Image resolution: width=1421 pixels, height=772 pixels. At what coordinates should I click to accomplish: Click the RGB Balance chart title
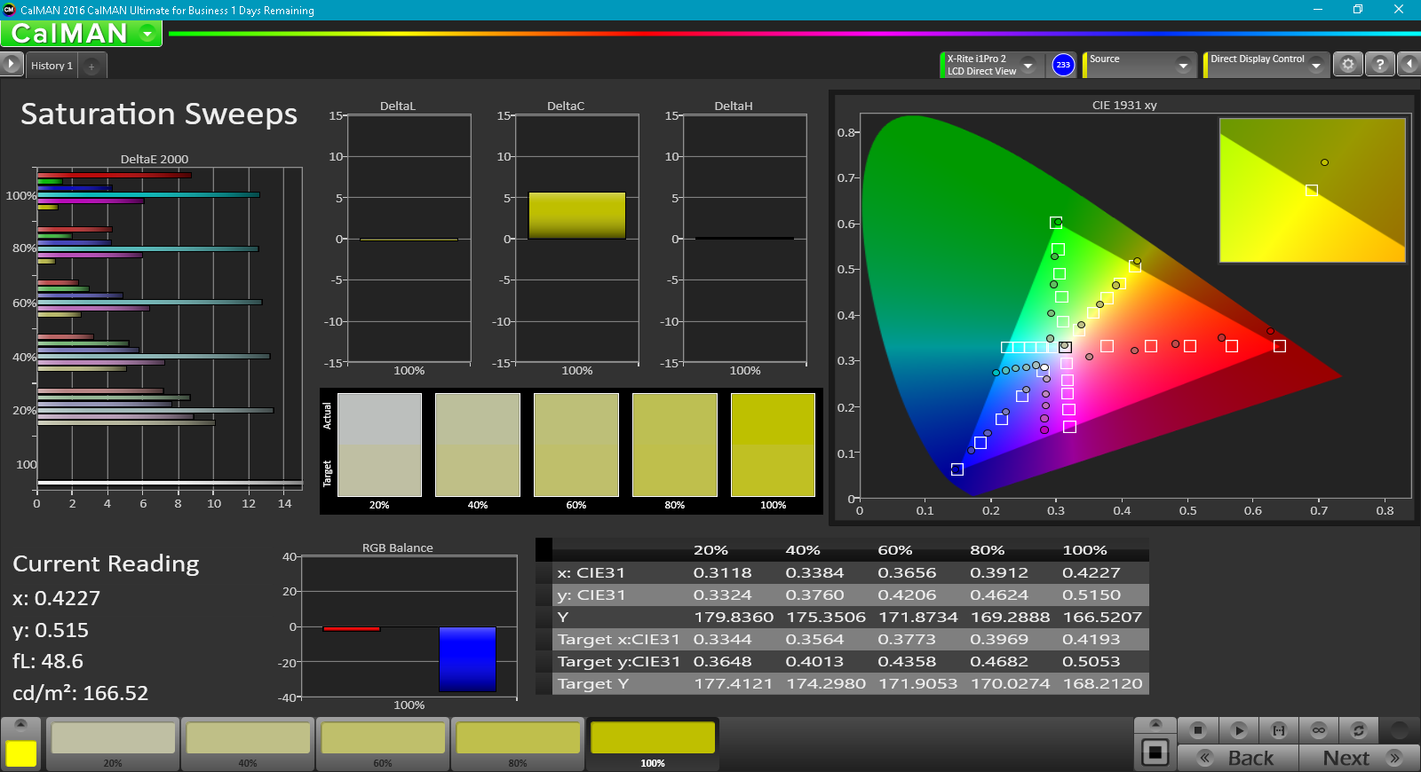tap(397, 547)
